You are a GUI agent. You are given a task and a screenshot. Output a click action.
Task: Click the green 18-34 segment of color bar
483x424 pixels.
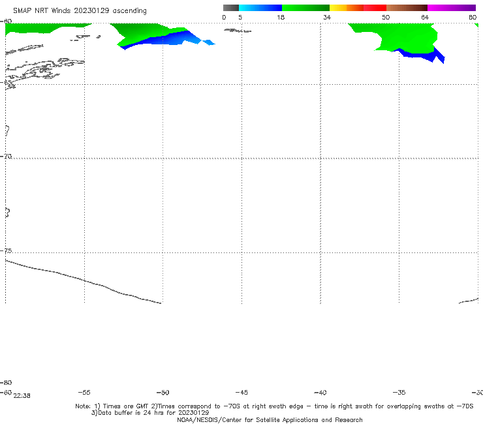pos(305,8)
